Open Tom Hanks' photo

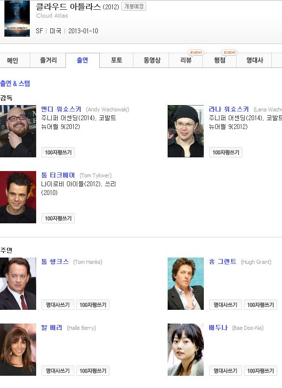[x=18, y=283]
